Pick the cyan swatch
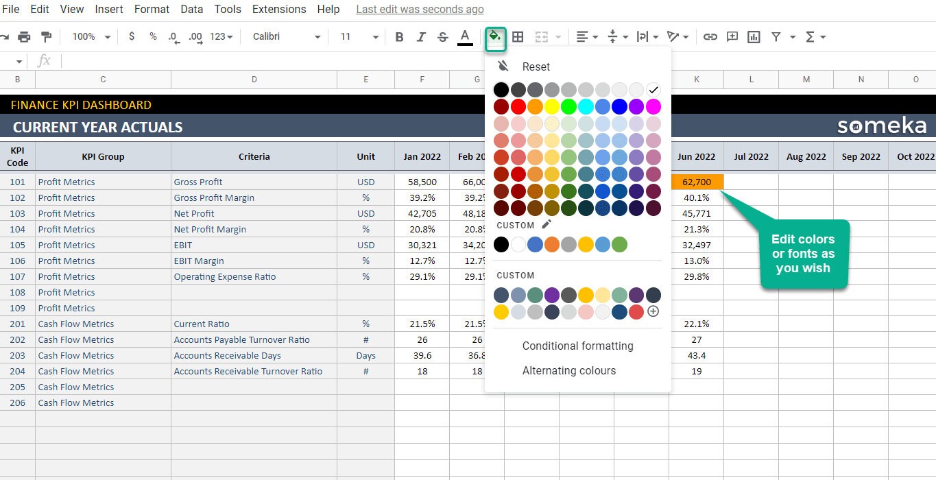This screenshot has height=480, width=936. (586, 106)
